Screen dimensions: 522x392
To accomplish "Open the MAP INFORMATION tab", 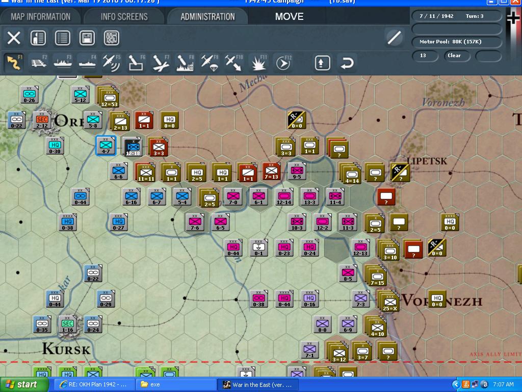I will coord(40,17).
